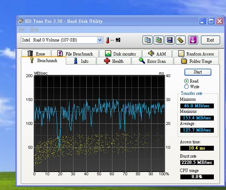Click the Average transfer rate value field
Screen dimensions: 226x190
tap(196, 130)
